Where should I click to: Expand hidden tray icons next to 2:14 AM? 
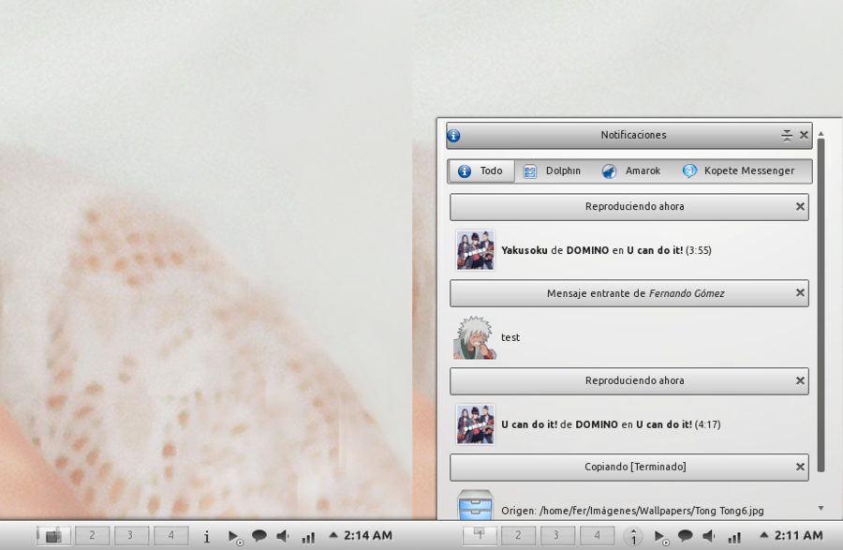tap(333, 536)
